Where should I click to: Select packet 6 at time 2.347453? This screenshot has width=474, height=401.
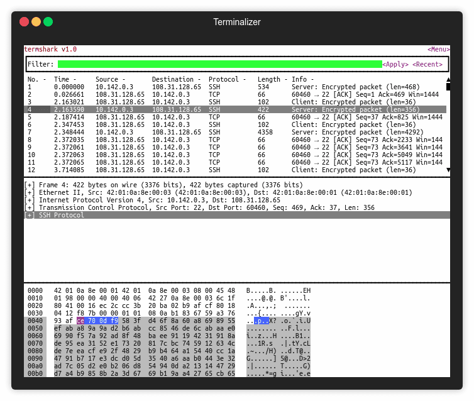click(235, 125)
